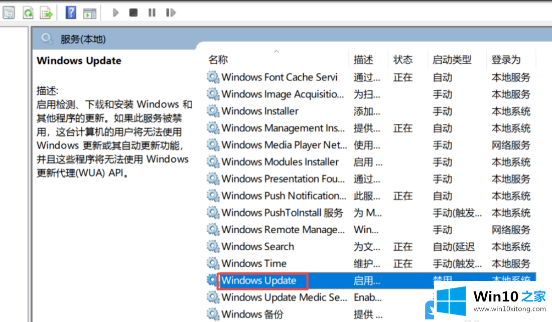This screenshot has width=552, height=322.
Task: Sort services by the 名称 column header
Action: point(218,60)
